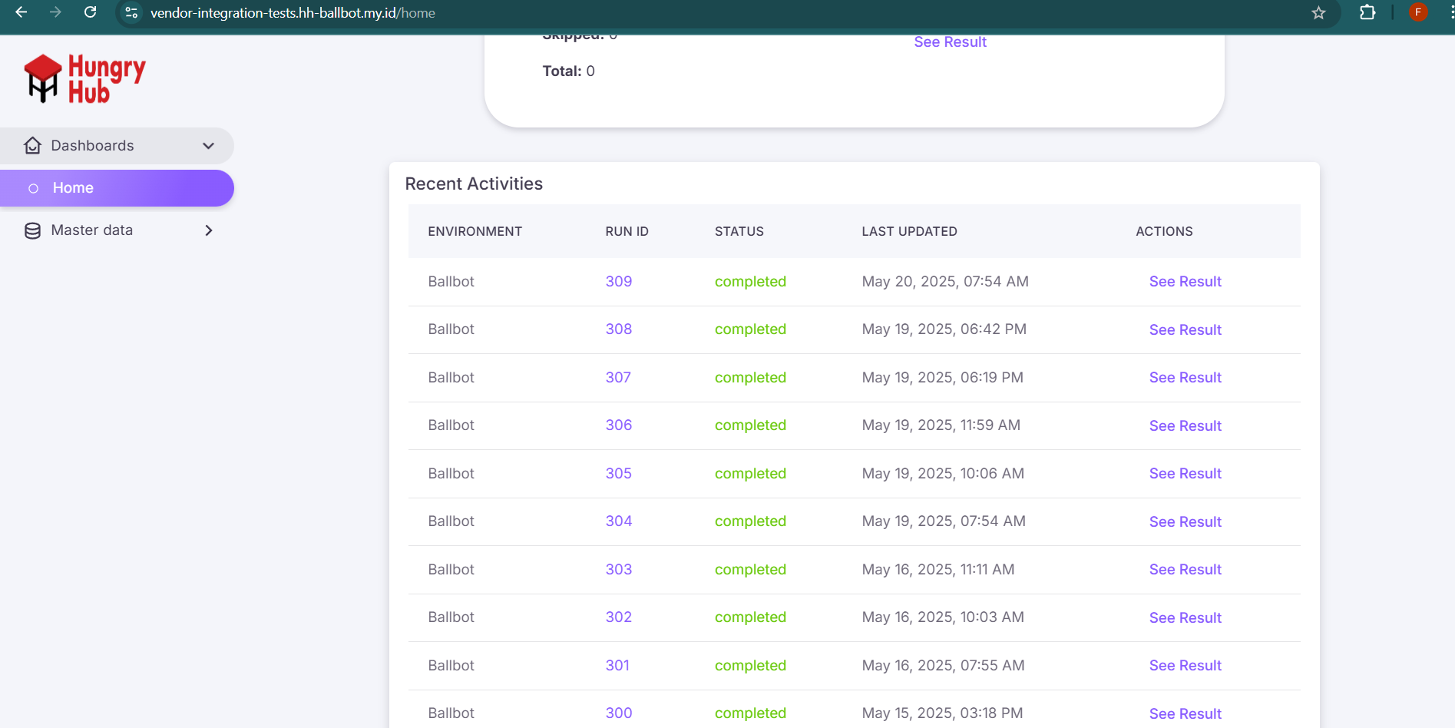
Task: Expand the Master data submenu arrow
Action: click(x=208, y=230)
